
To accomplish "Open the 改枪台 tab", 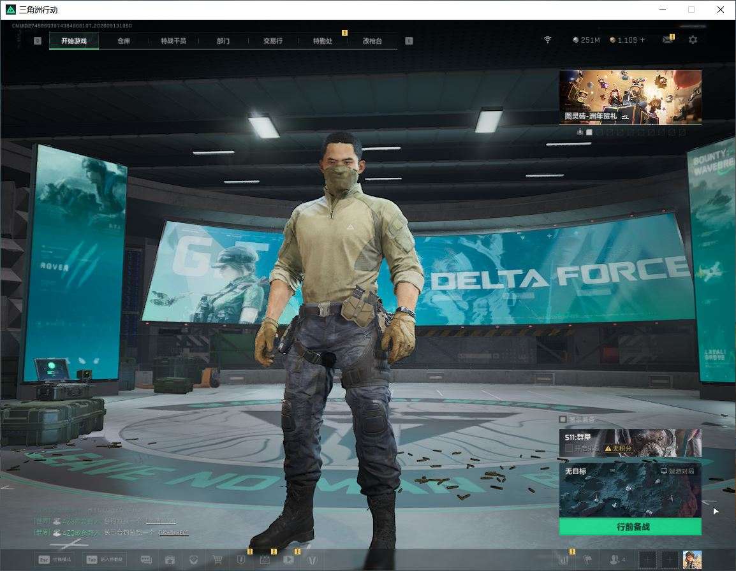I will tap(372, 41).
